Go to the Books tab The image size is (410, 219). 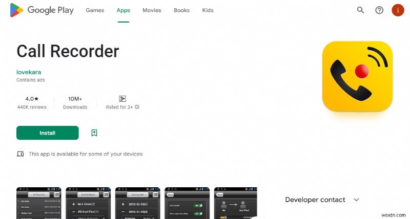tap(181, 10)
